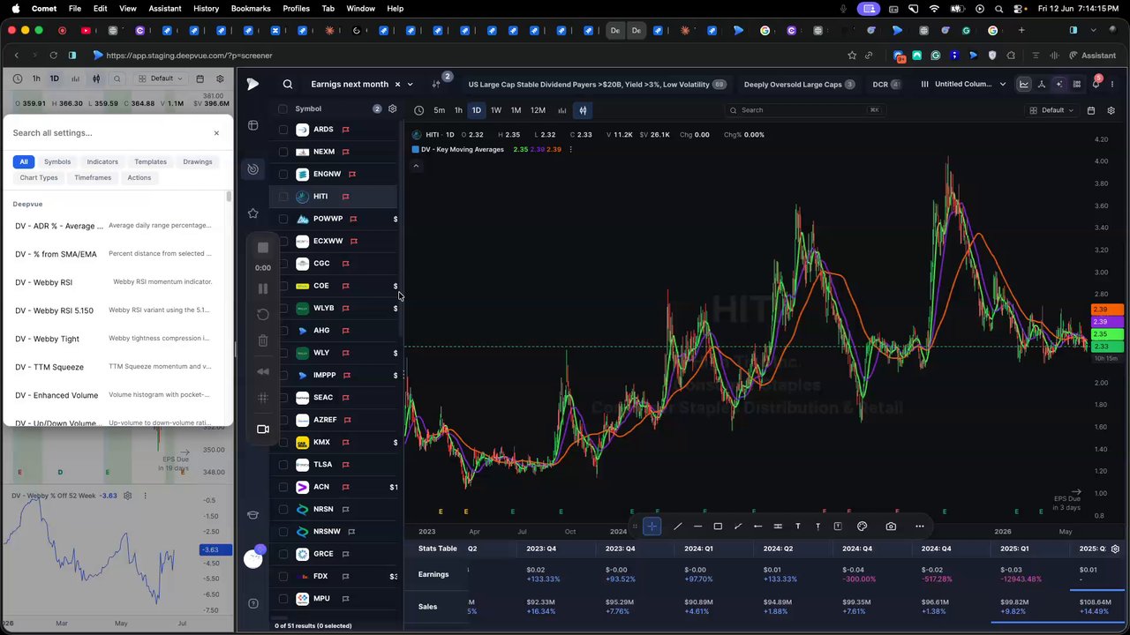Image resolution: width=1130 pixels, height=635 pixels.
Task: Select the horizontal line drawing tool
Action: (697, 527)
